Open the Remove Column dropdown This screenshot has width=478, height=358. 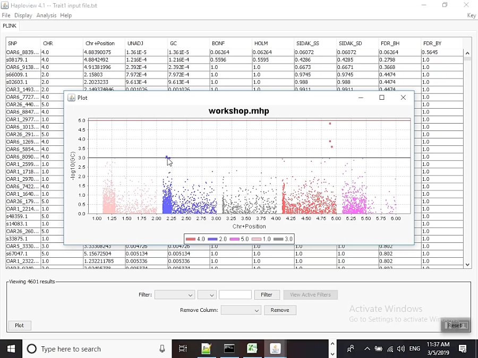click(241, 310)
